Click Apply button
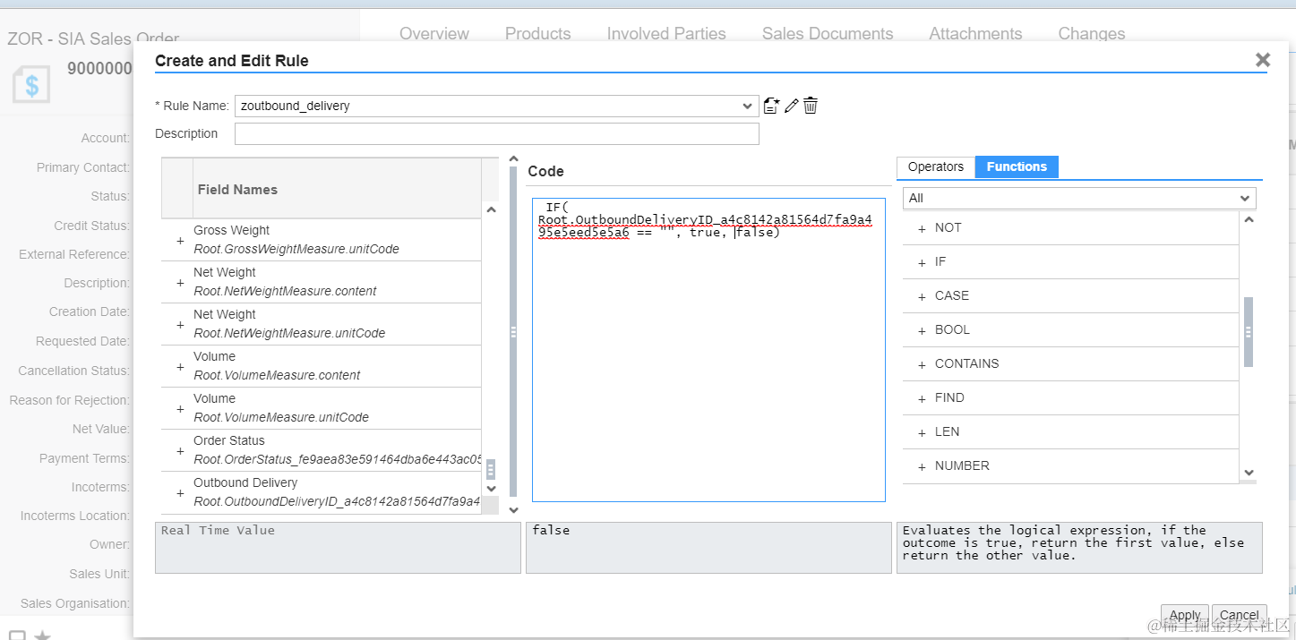 pyautogui.click(x=1185, y=615)
